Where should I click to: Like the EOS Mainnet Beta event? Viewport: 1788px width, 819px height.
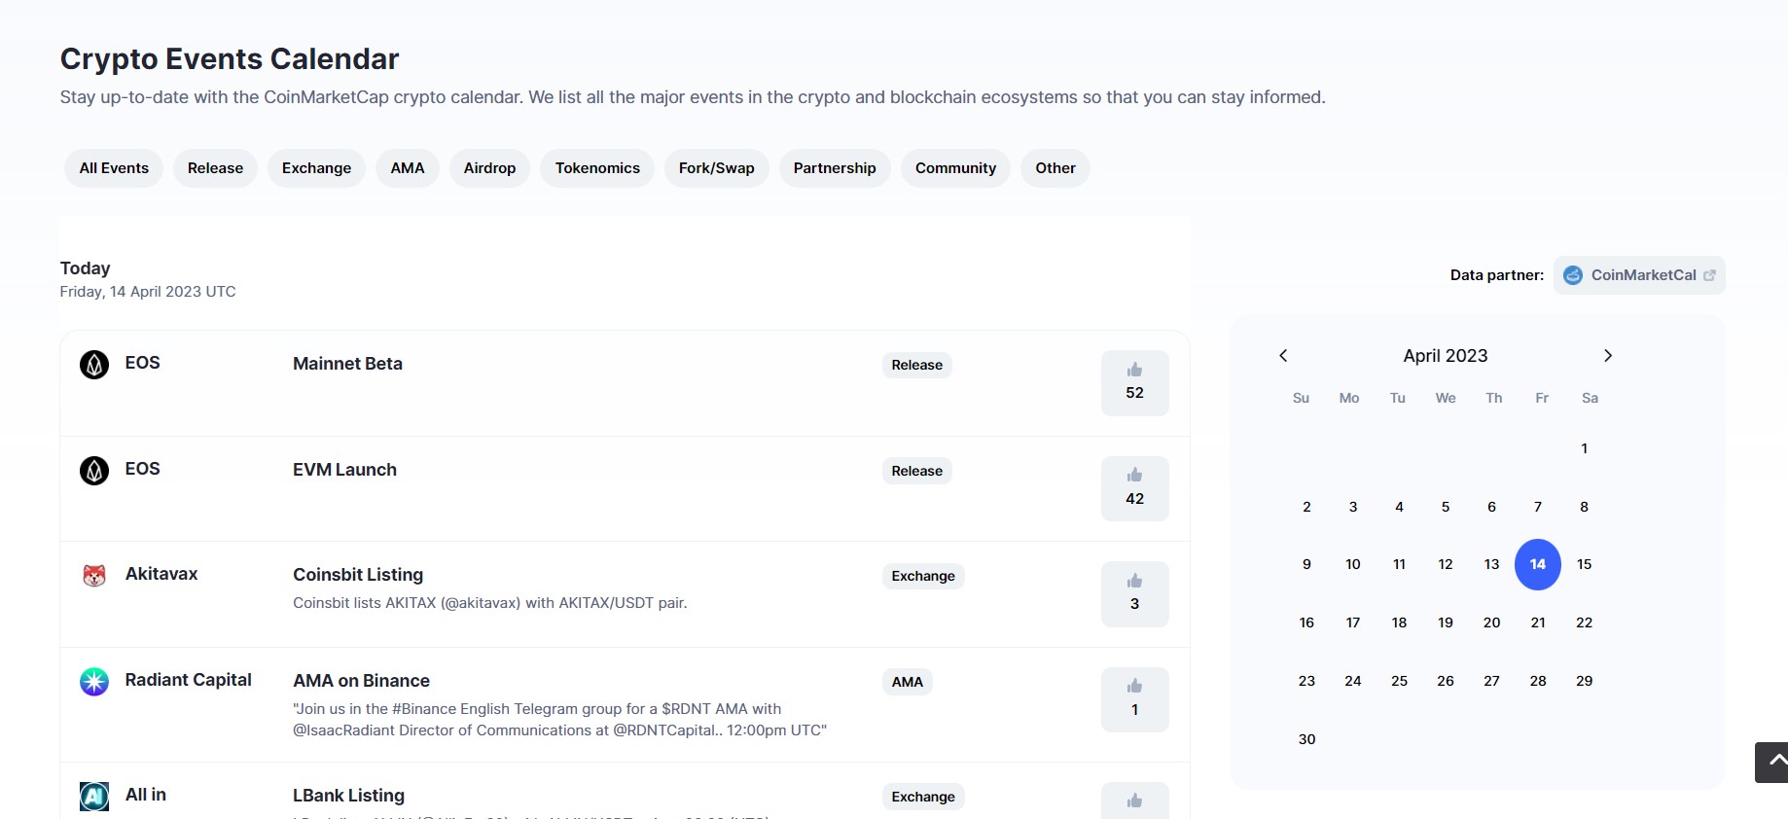click(x=1134, y=382)
